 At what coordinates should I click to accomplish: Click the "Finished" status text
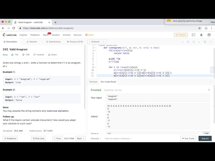pyautogui.click(x=96, y=90)
